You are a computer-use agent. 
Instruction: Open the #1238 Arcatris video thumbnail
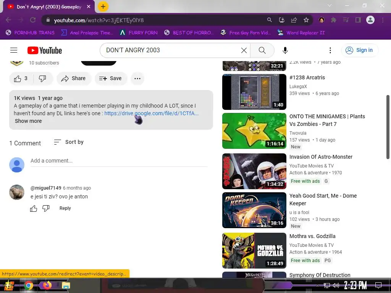(x=254, y=92)
